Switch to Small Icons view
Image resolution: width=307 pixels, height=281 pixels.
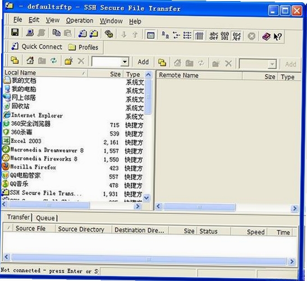176,35
